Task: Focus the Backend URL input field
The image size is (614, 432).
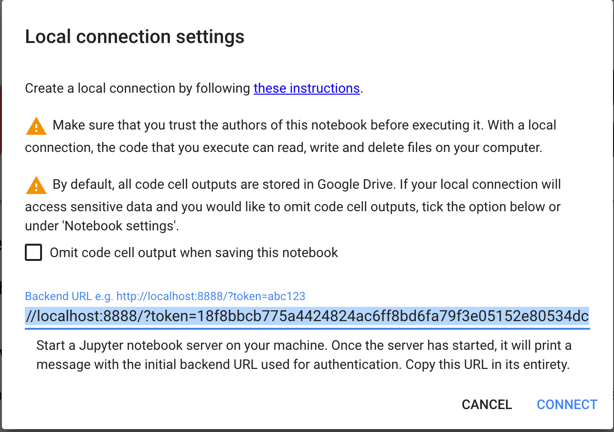Action: (307, 317)
